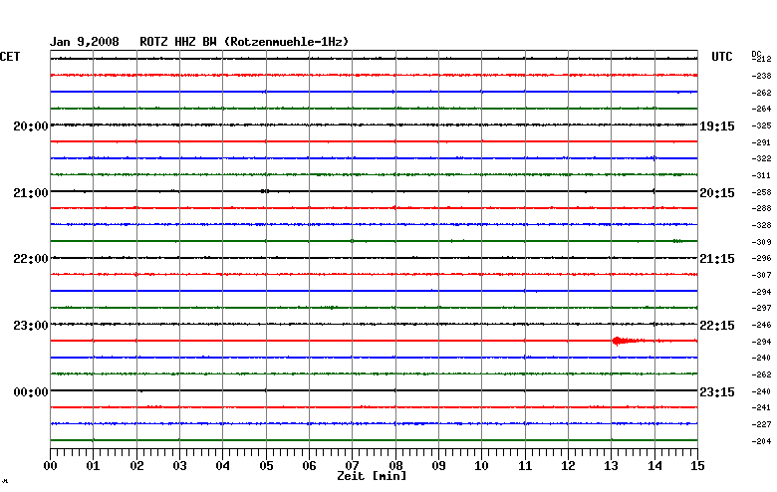Click the 'DC' column header

click(756, 54)
